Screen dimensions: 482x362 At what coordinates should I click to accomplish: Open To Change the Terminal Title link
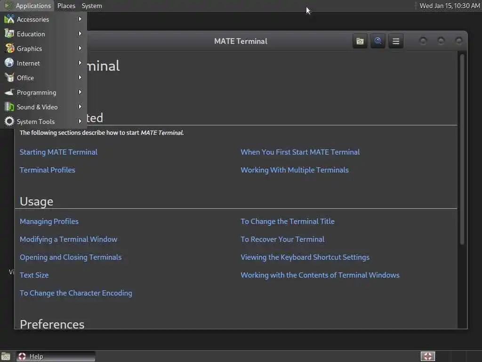click(x=288, y=222)
